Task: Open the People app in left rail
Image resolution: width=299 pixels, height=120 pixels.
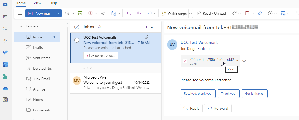Action: 5,29
